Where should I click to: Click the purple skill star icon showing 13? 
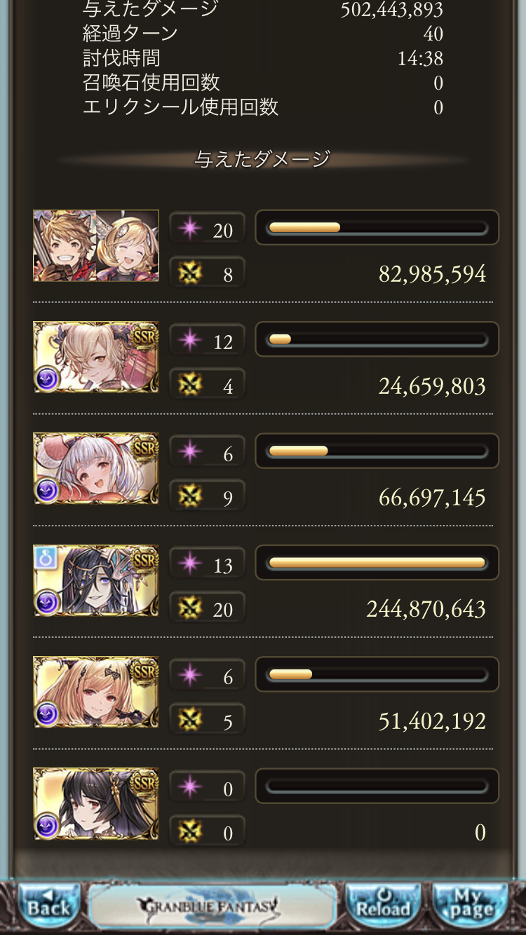(189, 564)
